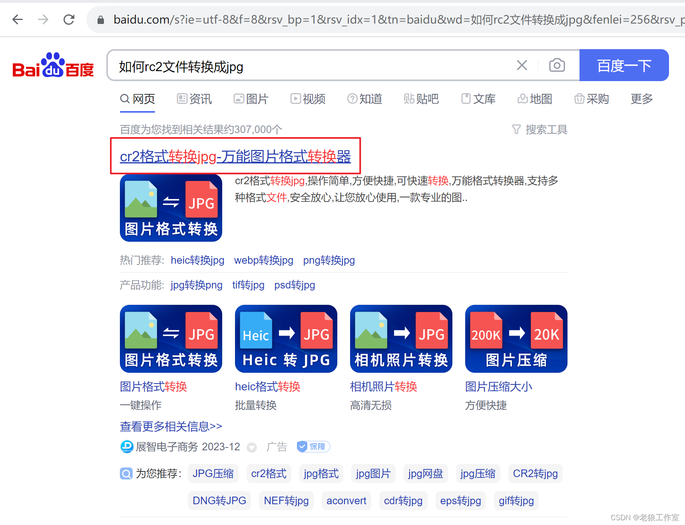Open the 图片压缩大小 link text
This screenshot has width=685, height=525.
(x=499, y=386)
